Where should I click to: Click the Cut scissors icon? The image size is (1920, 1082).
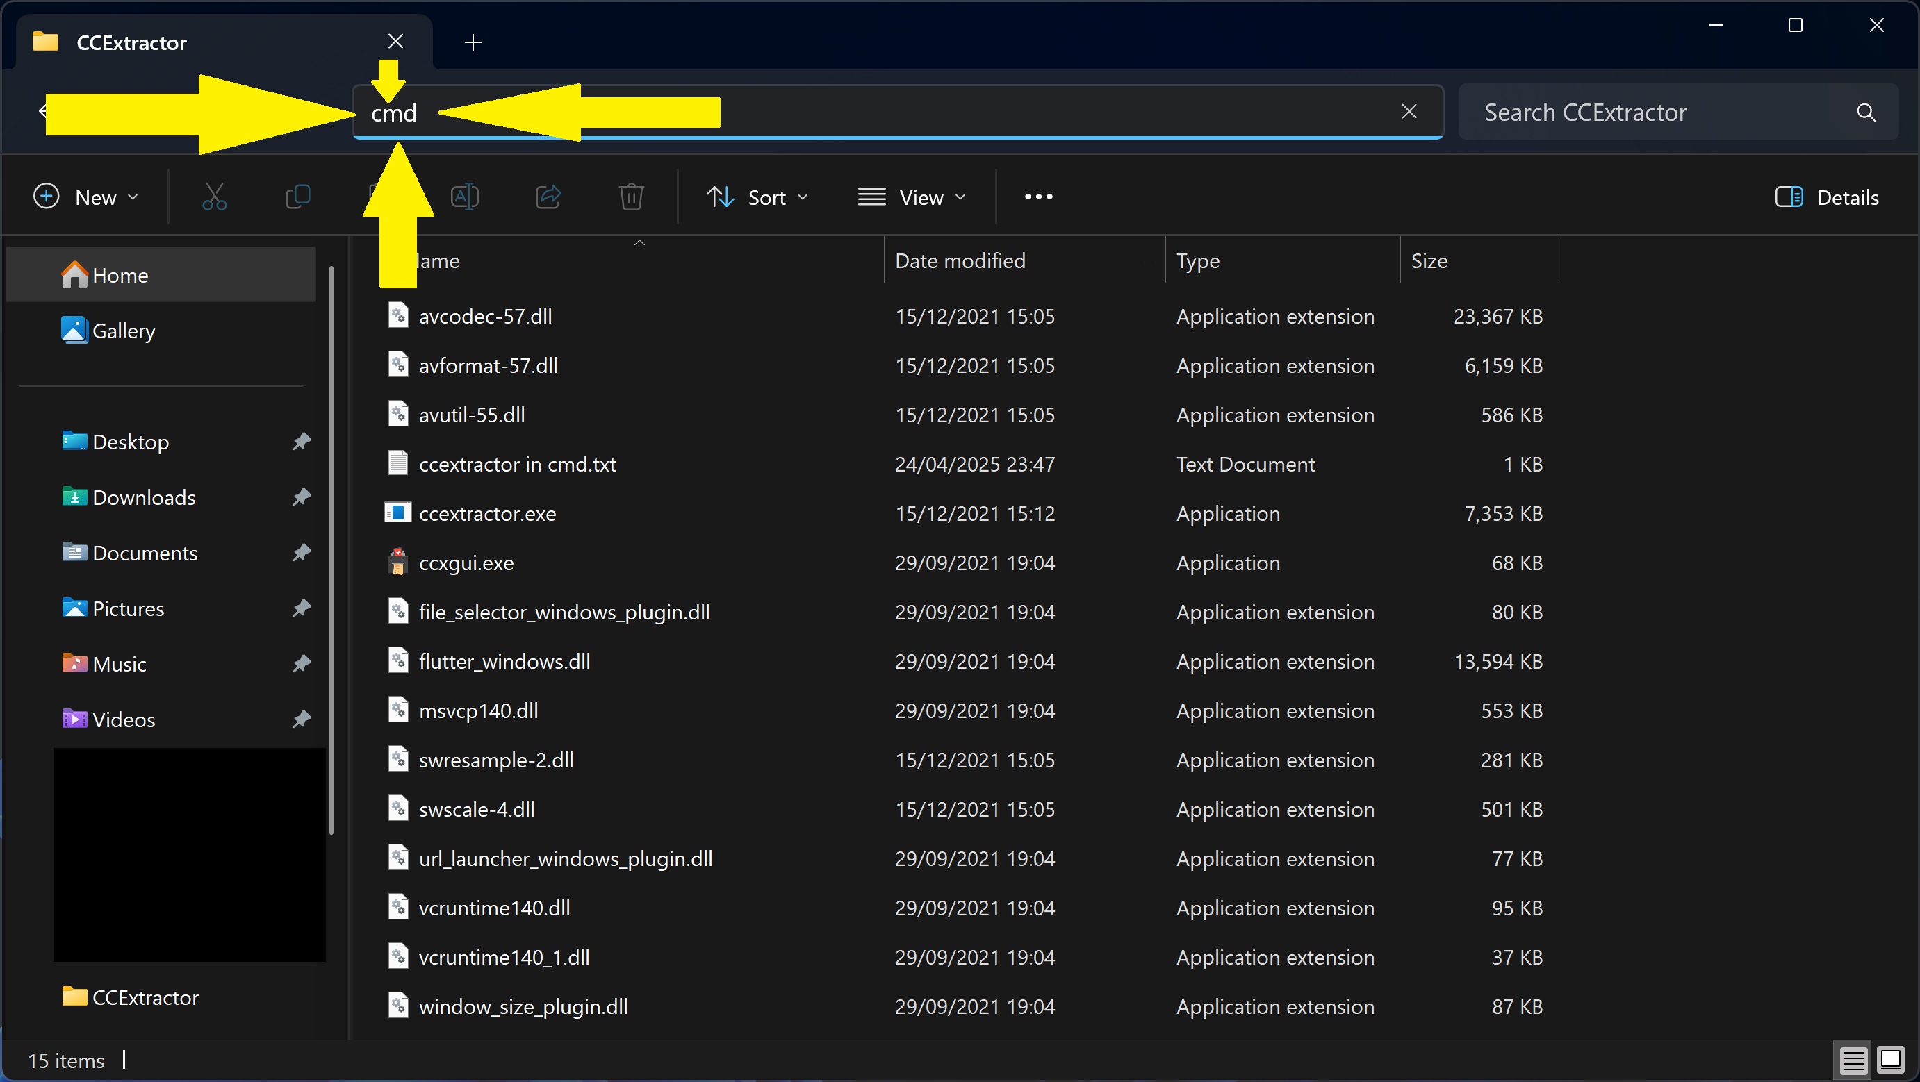pyautogui.click(x=214, y=197)
